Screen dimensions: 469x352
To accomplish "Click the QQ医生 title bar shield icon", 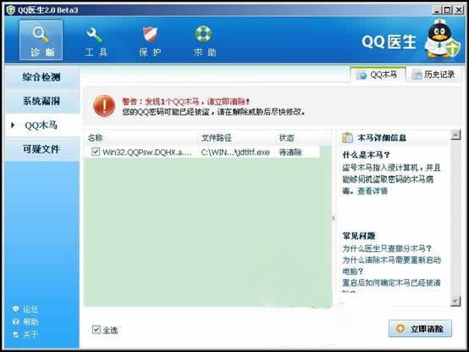I will (x=11, y=10).
